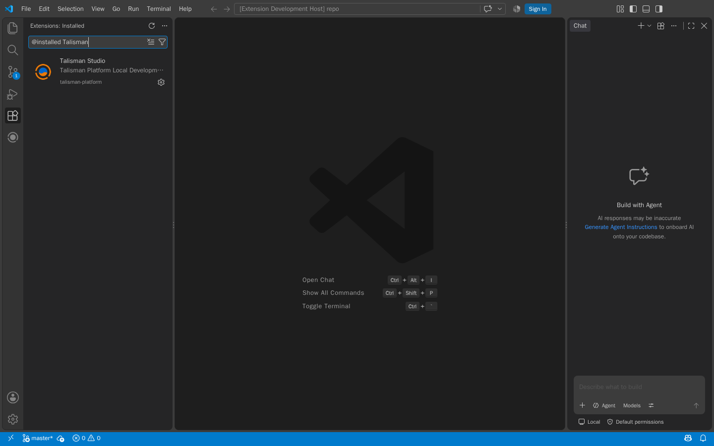Expand the new chat dropdown chevron
Viewport: 714px width, 446px height.
pos(650,26)
